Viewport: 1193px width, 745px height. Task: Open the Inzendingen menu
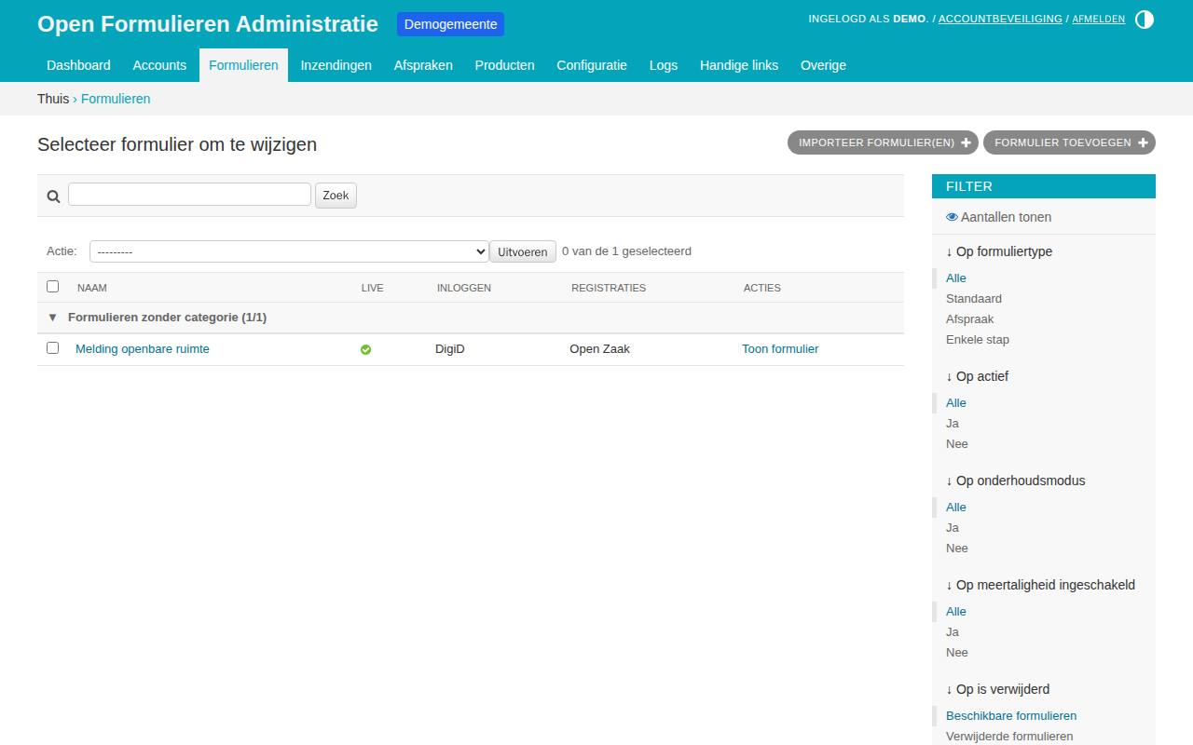tap(336, 65)
